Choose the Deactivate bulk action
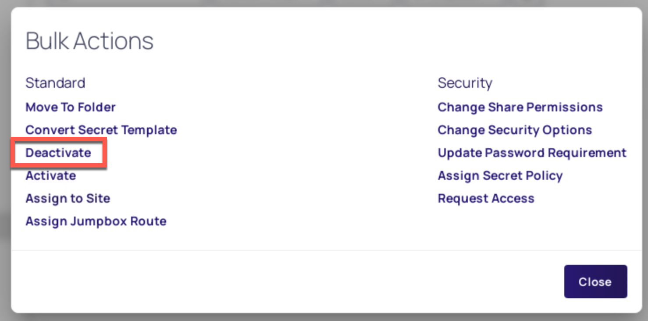 (58, 153)
